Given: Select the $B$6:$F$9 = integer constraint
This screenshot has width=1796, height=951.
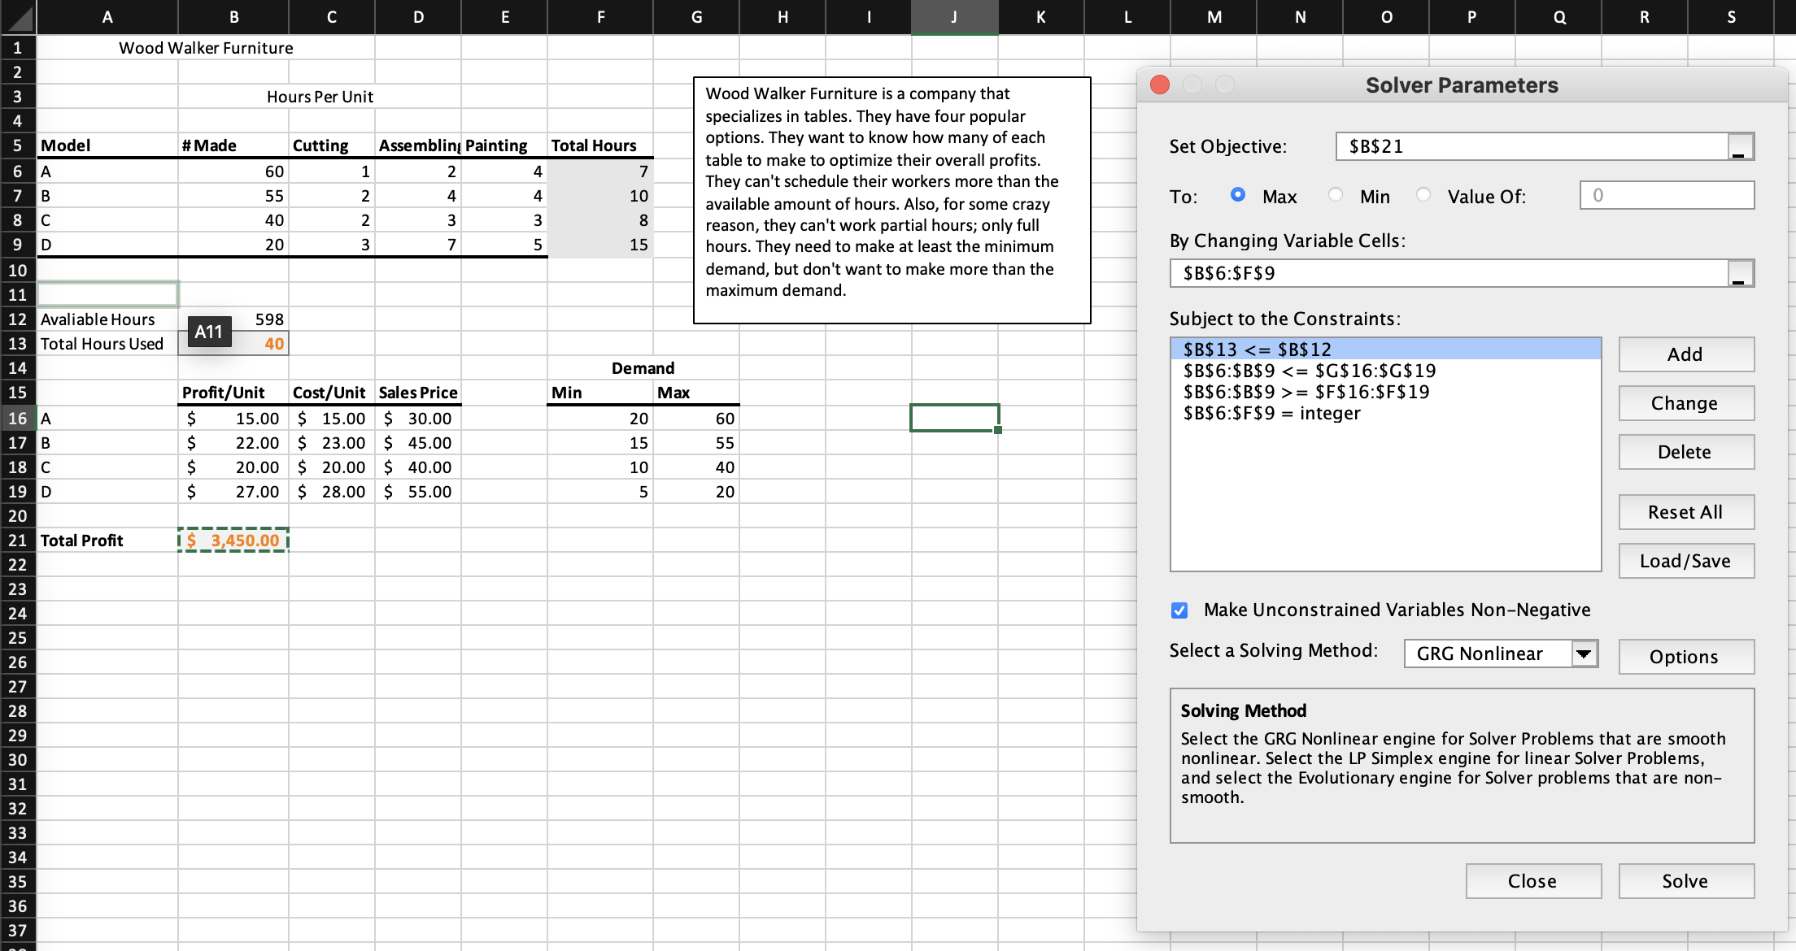Looking at the screenshot, I should [1271, 414].
